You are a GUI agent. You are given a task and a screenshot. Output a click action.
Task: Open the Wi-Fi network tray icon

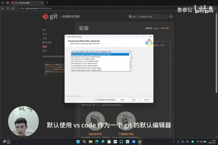[198, 142]
